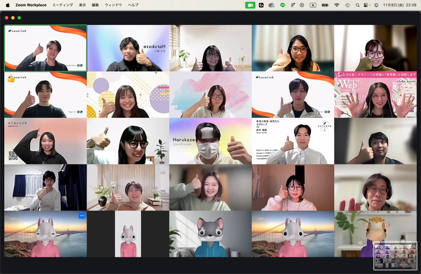Image resolution: width=421 pixels, height=274 pixels.
Task: Open the Zoom camera status icon in menu bar
Action: [x=250, y=5]
